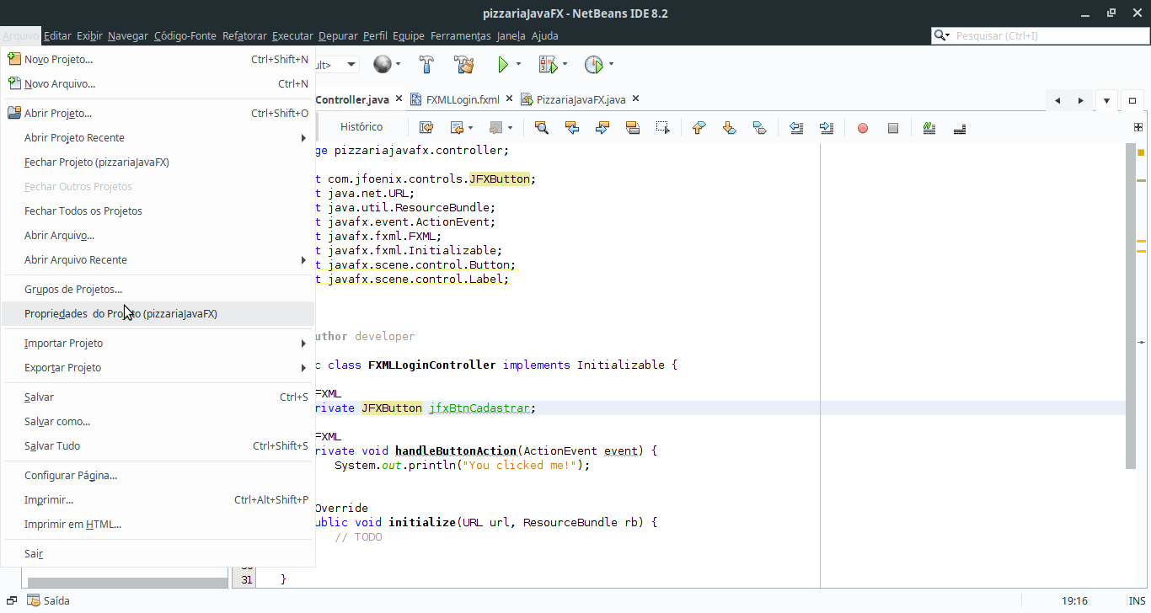1151x613 pixels.
Task: Click the search magnifier icon in Pesquisar box
Action: (941, 35)
